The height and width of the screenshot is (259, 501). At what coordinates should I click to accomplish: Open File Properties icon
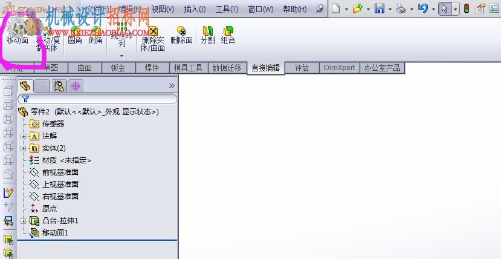coord(480,8)
